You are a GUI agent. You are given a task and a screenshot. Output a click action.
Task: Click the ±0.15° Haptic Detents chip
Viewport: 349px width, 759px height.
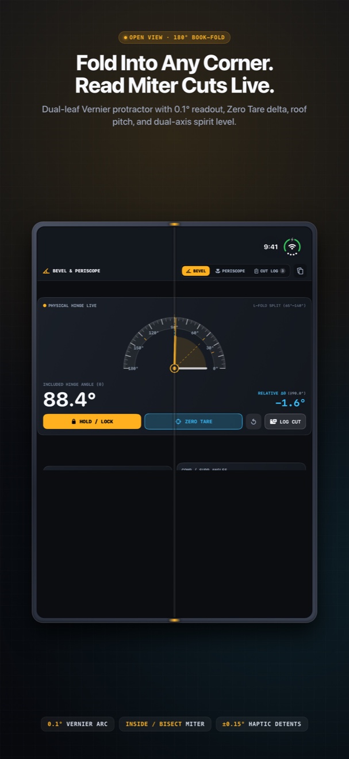tap(262, 724)
